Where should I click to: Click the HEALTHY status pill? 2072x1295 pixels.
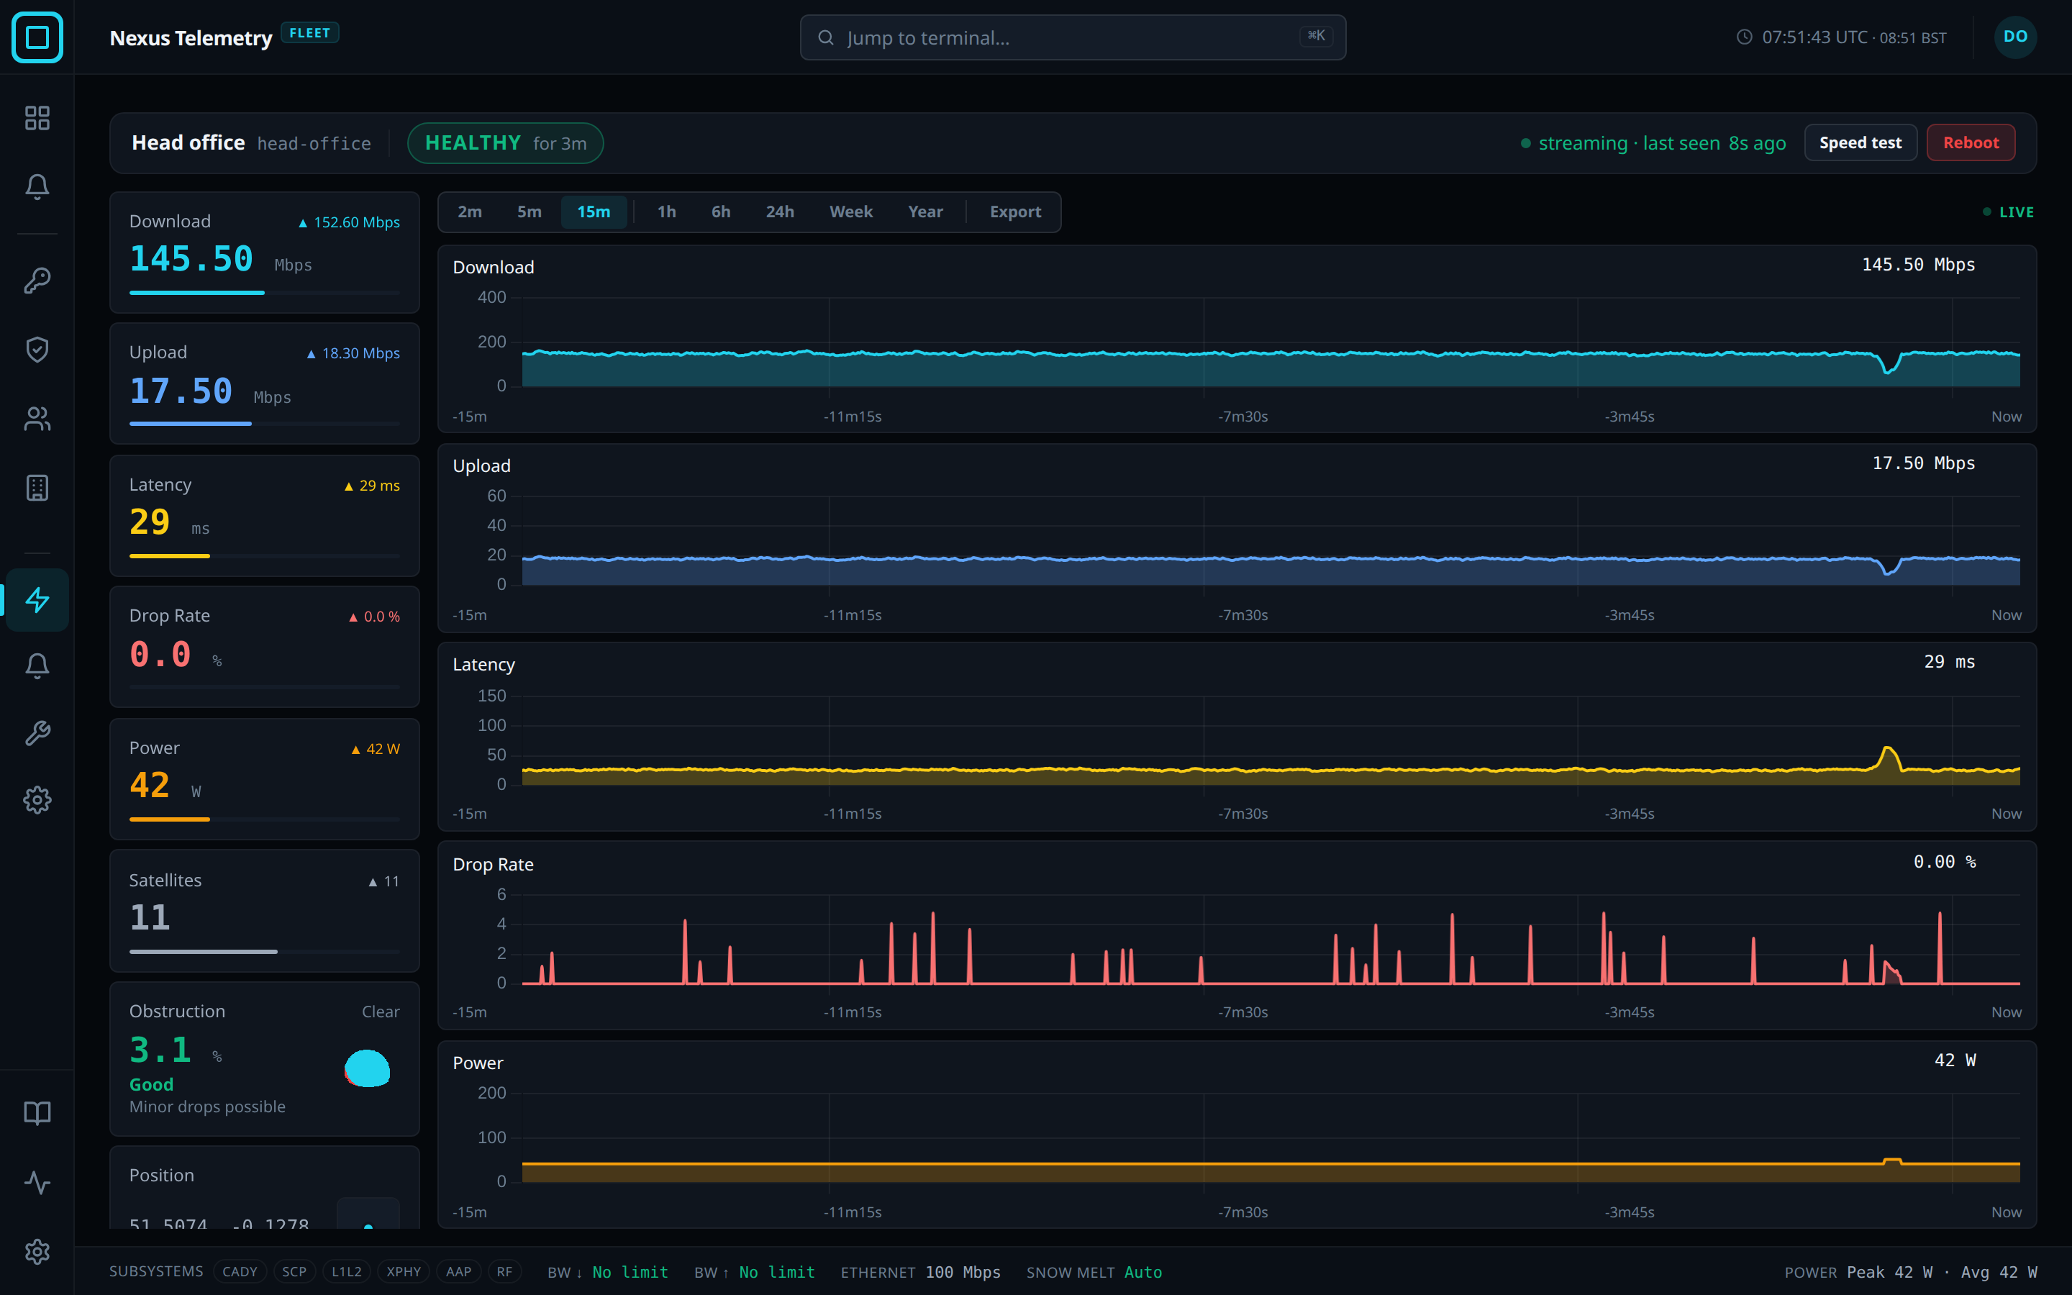click(x=505, y=143)
